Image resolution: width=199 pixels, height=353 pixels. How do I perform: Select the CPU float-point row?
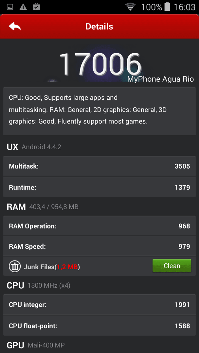(x=99, y=326)
